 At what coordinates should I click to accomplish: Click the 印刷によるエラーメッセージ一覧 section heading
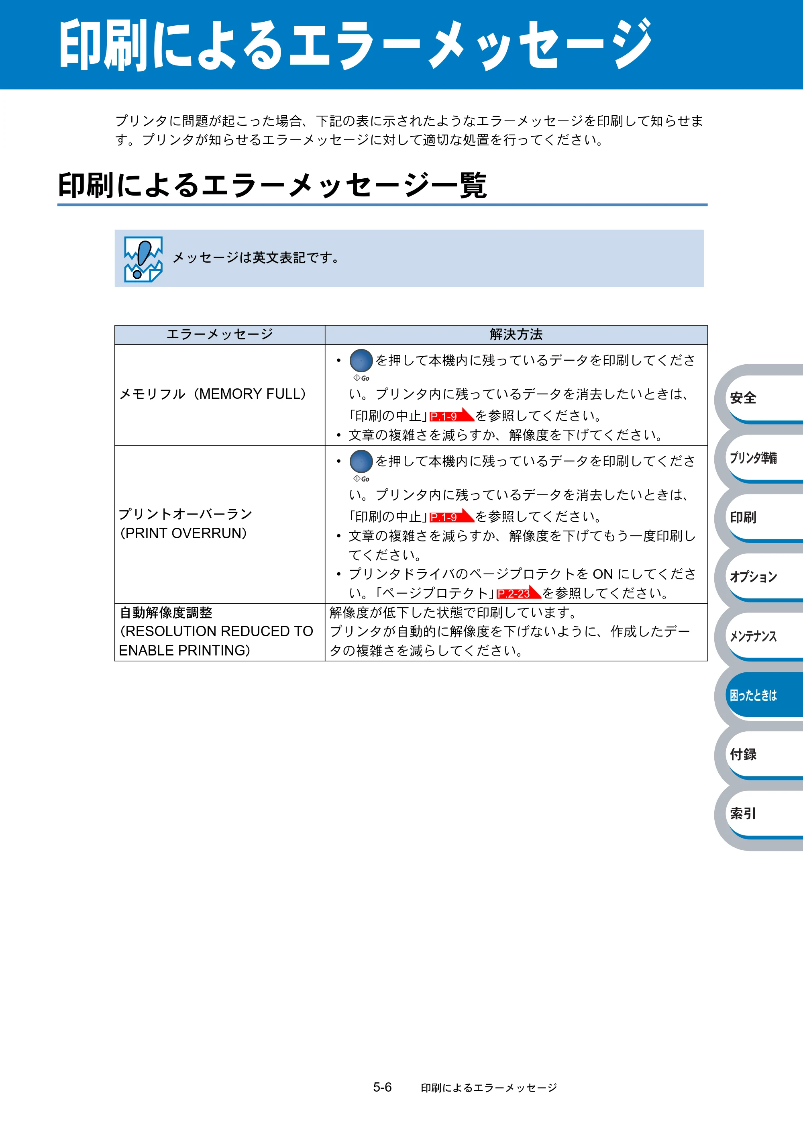coord(272,185)
